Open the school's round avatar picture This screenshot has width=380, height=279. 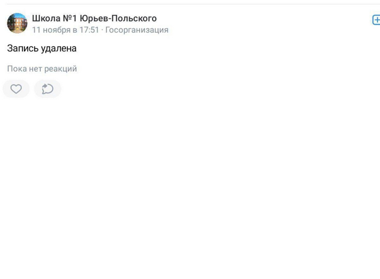(17, 23)
